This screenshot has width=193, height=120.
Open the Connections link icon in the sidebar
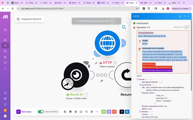5,63
